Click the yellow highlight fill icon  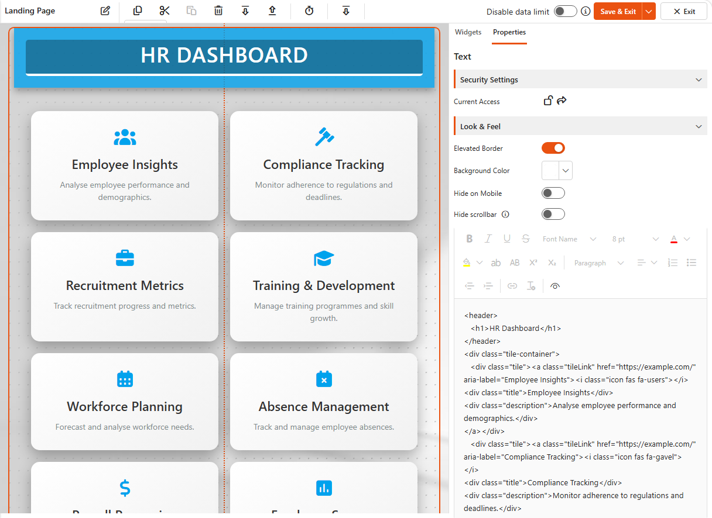[467, 263]
